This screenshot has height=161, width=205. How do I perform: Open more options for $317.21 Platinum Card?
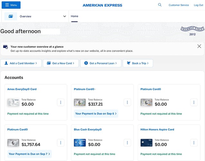click(127, 102)
